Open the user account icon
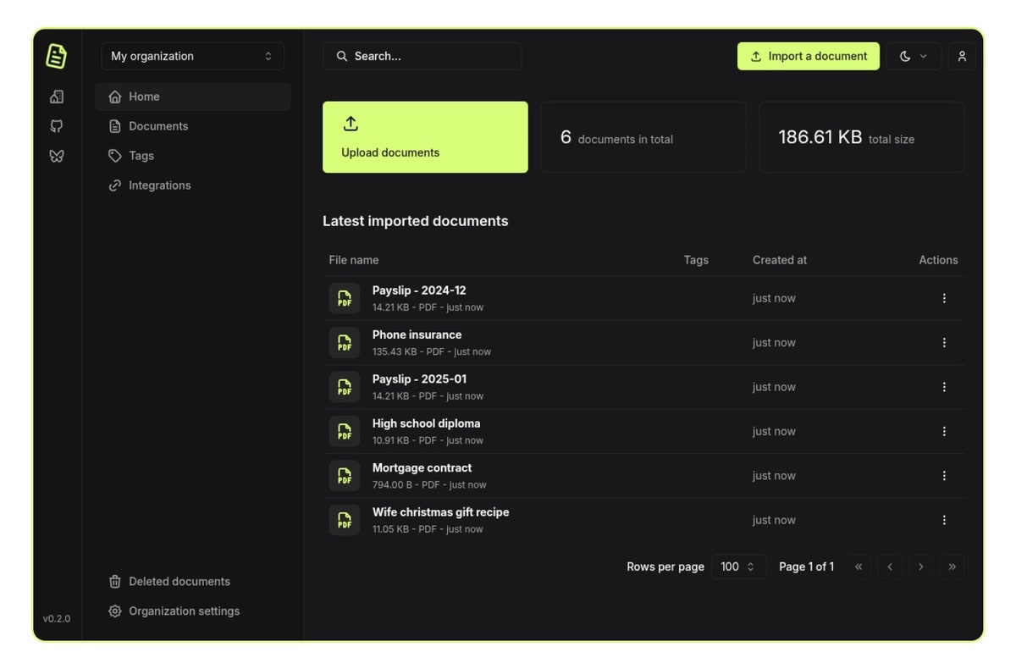The height and width of the screenshot is (669, 1016). pyautogui.click(x=962, y=57)
